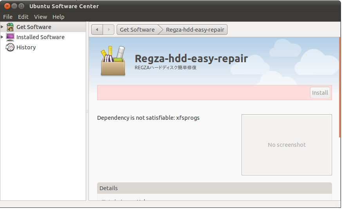Click the History clock icon

(10, 47)
